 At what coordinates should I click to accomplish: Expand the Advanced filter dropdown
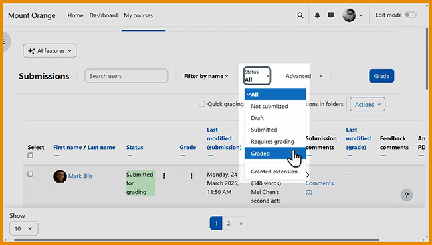[304, 76]
